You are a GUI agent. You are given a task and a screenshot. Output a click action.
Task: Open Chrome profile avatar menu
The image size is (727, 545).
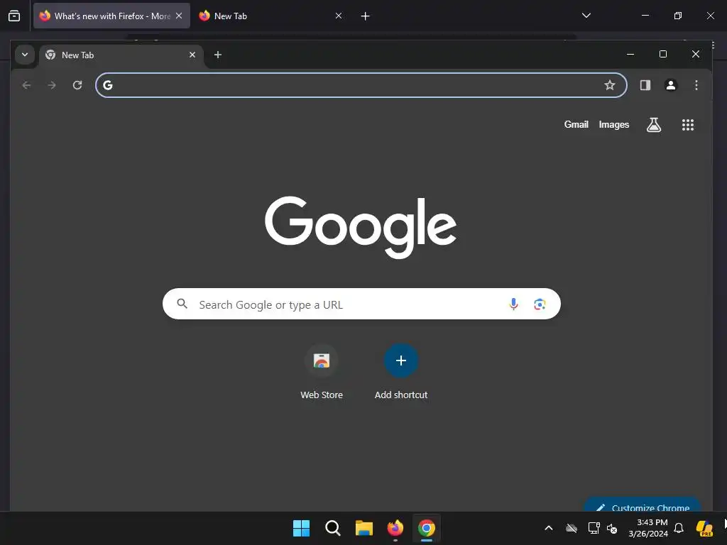(670, 85)
